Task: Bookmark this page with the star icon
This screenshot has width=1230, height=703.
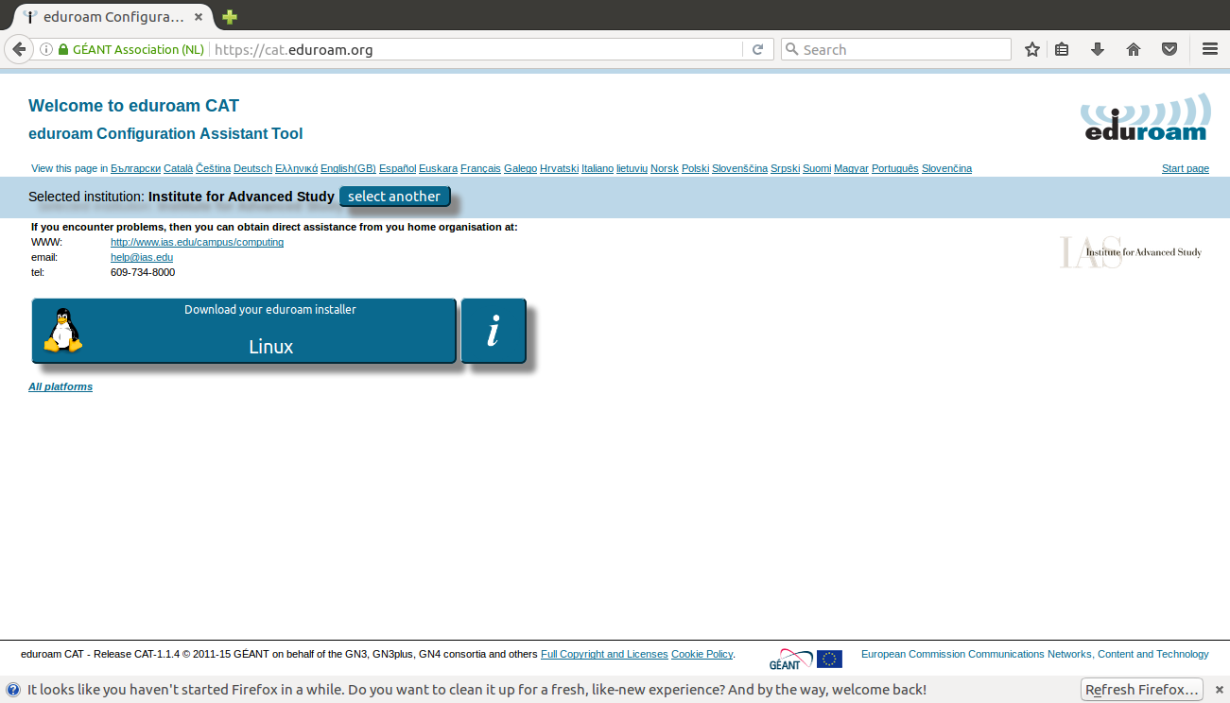Action: tap(1032, 49)
